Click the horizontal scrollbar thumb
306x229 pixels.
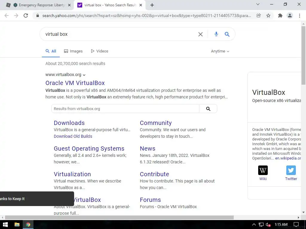(x=119, y=217)
